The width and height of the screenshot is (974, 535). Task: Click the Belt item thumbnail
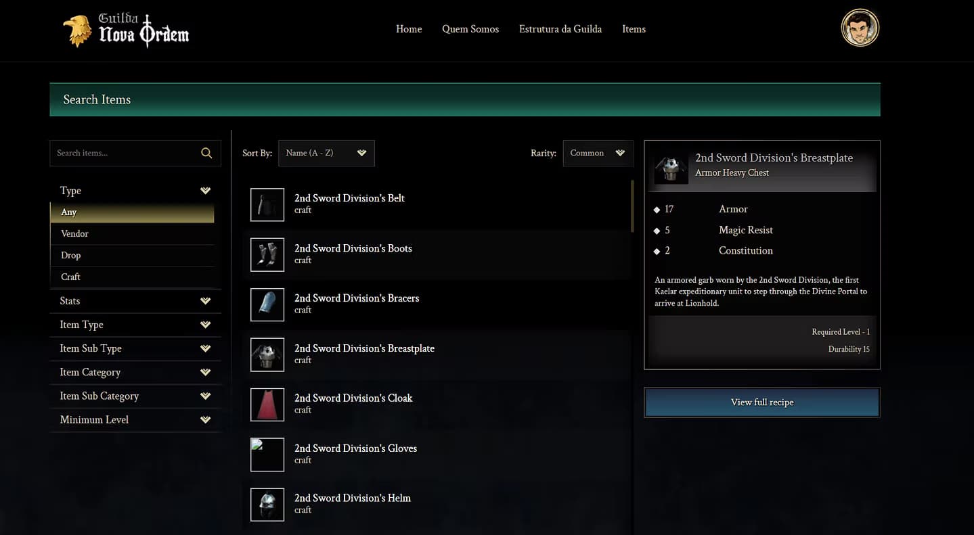(x=267, y=205)
